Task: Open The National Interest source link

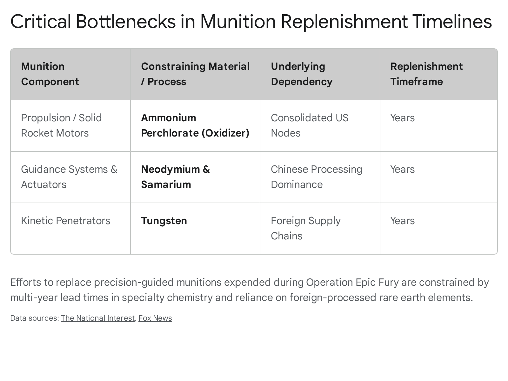Action: tap(98, 318)
